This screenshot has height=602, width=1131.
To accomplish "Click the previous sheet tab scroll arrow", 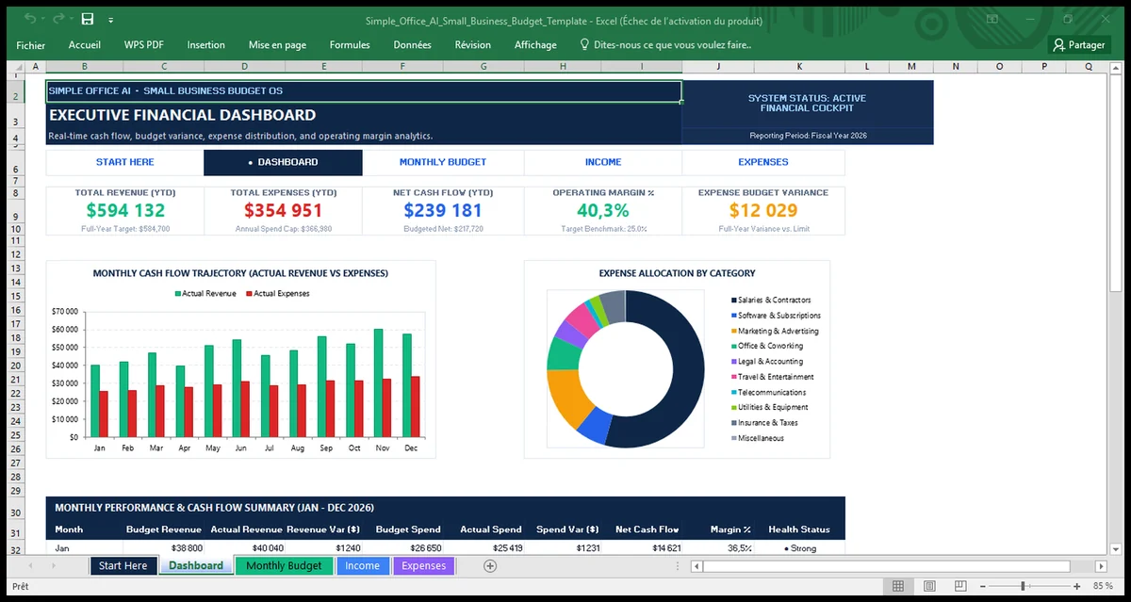I will [31, 566].
